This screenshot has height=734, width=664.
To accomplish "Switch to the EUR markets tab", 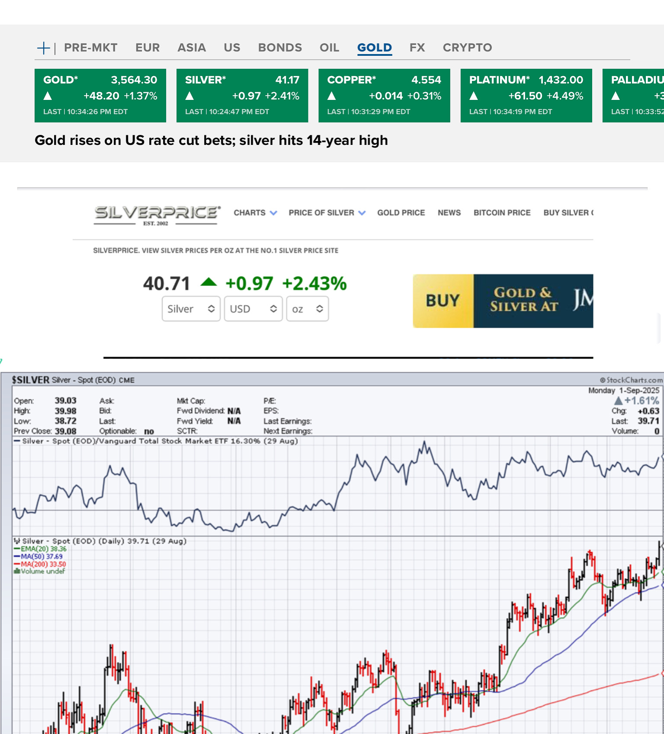I will click(148, 48).
